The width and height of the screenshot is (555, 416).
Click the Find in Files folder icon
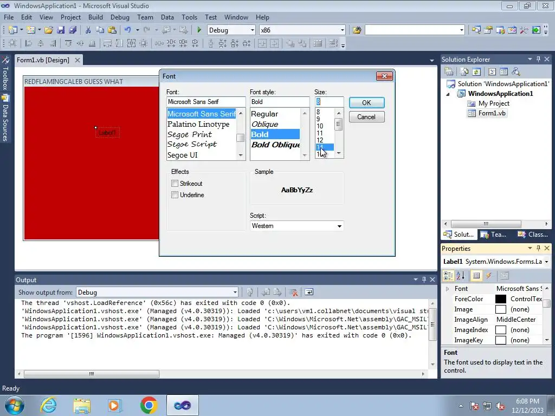click(357, 30)
